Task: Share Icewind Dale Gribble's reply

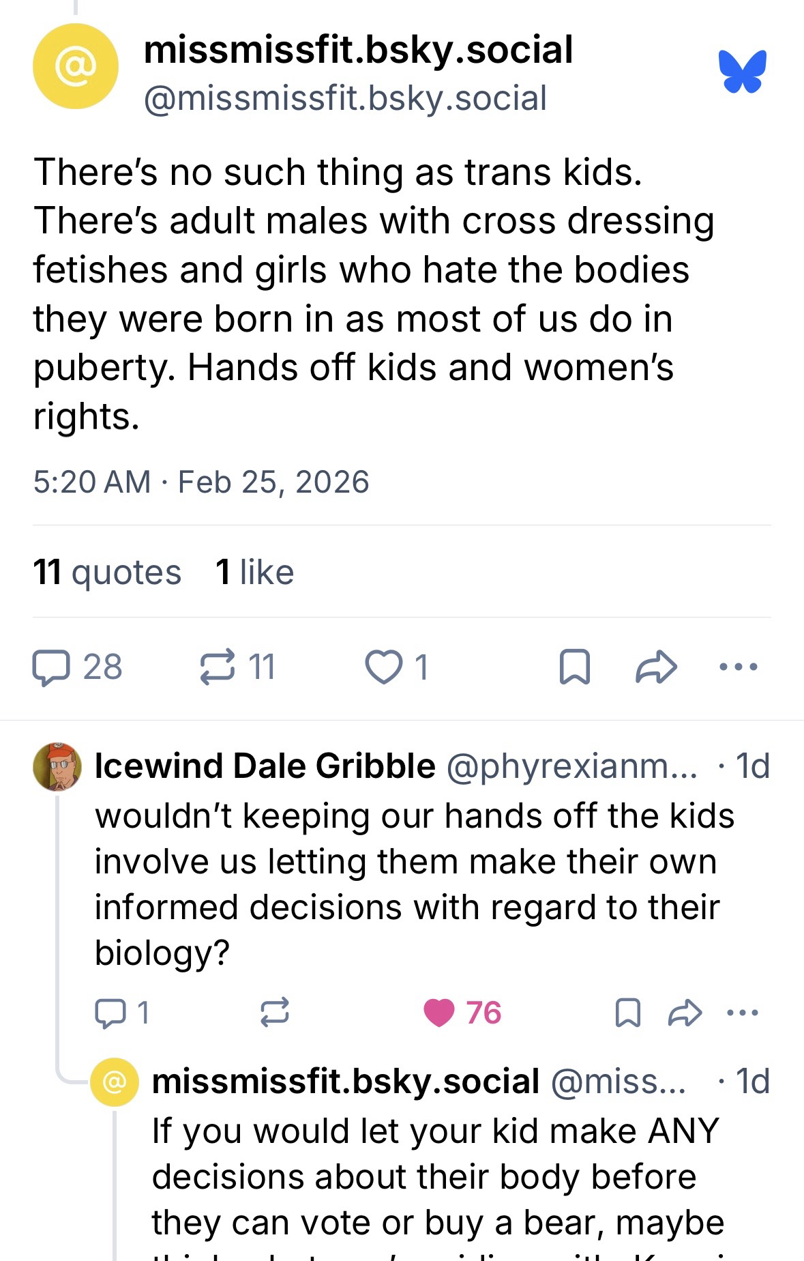Action: click(684, 1013)
